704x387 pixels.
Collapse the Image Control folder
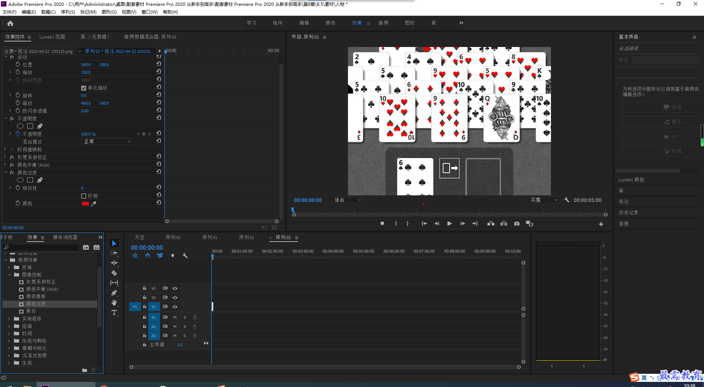(10, 275)
